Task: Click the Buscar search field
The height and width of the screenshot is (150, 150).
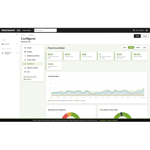Action: click(47, 30)
